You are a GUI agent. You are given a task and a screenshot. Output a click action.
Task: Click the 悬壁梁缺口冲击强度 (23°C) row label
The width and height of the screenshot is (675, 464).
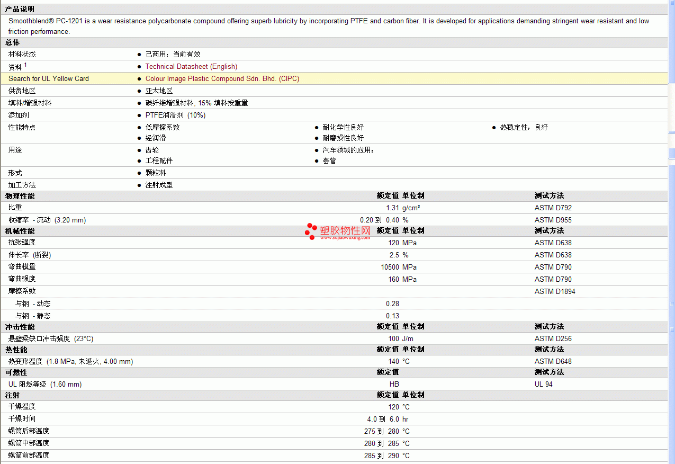click(x=51, y=338)
